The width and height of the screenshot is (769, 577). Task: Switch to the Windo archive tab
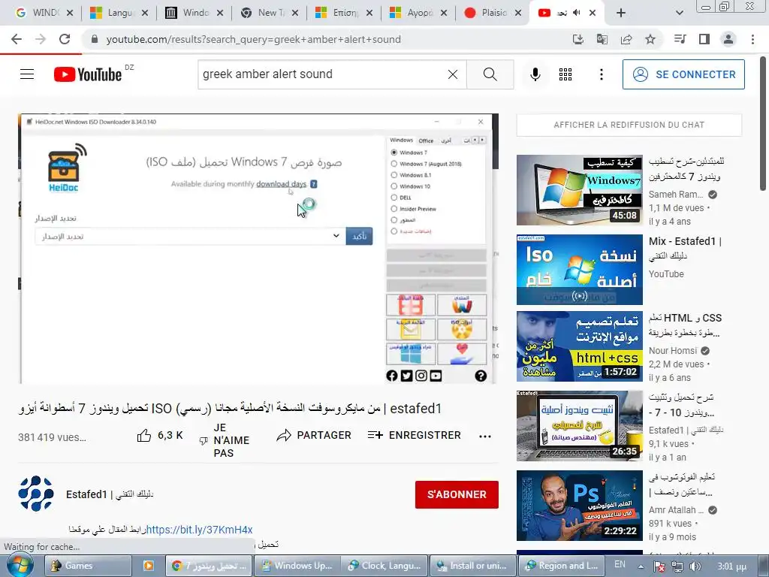point(195,13)
